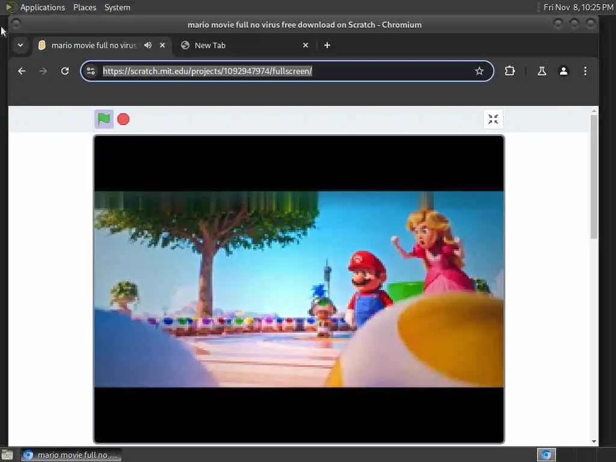Click the workspace switcher in bottom panel
616x462 pixels.
(546, 455)
